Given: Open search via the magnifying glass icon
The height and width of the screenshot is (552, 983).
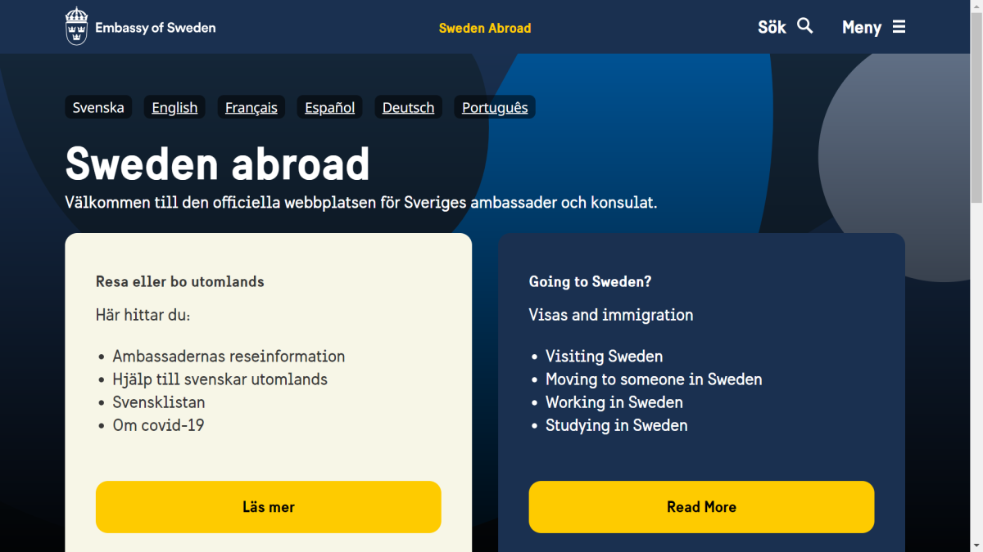Looking at the screenshot, I should 805,26.
